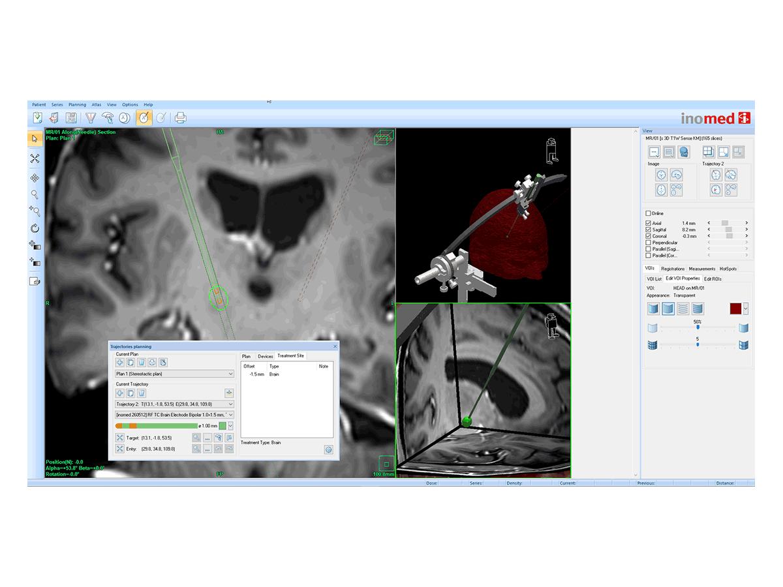
Task: Click the save disk icon in toolbar
Action: (71, 118)
